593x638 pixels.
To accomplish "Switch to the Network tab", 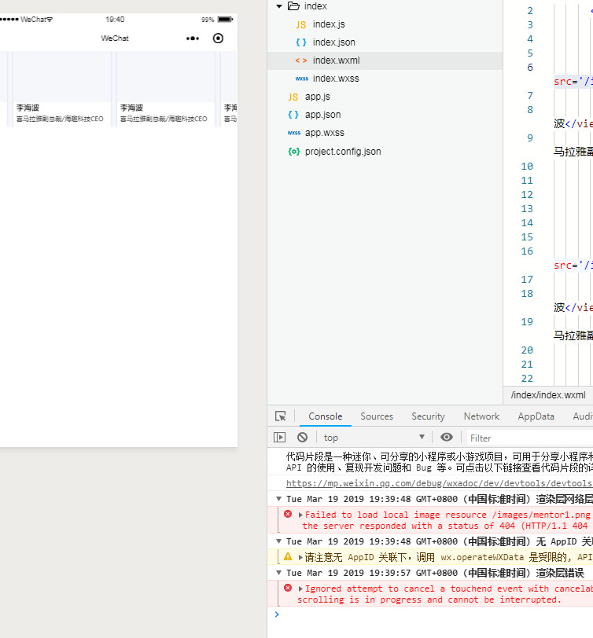I will pyautogui.click(x=481, y=416).
